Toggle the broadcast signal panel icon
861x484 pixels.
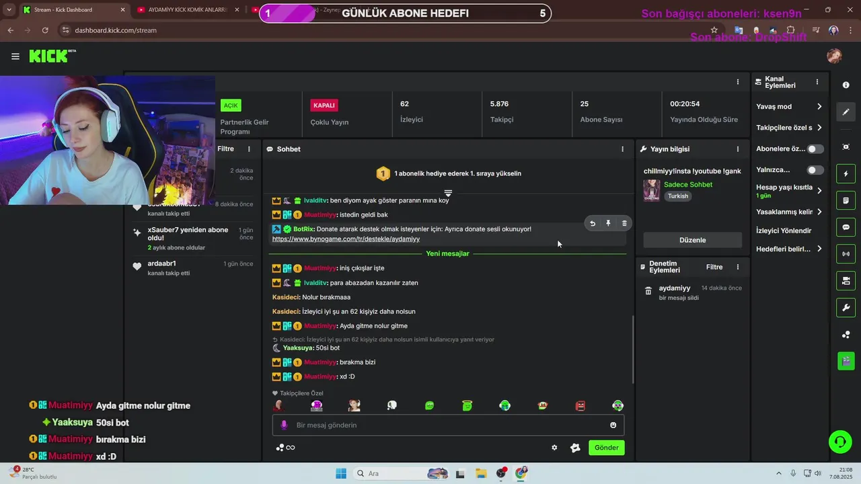click(846, 254)
